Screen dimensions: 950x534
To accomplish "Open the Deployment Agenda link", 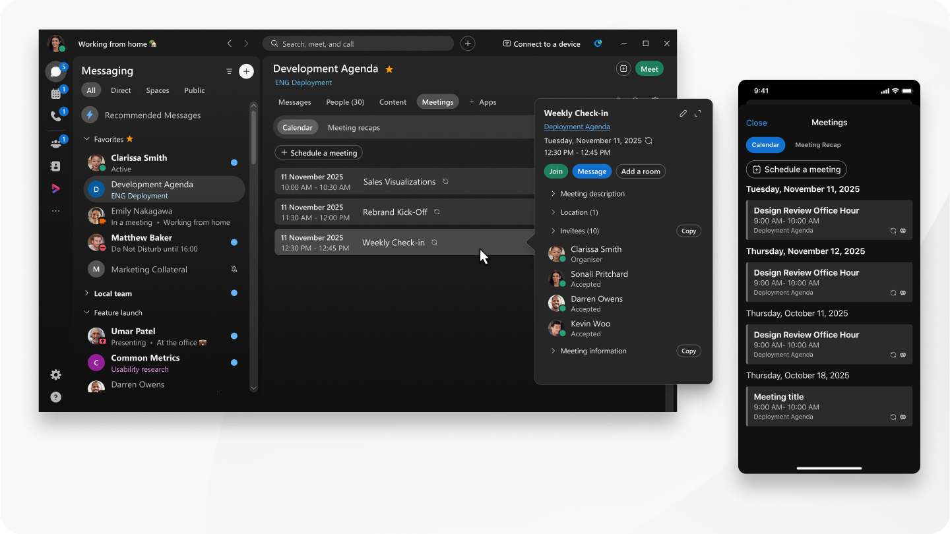I will pos(577,127).
